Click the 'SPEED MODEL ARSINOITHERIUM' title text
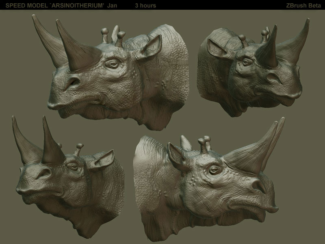This screenshot has height=244, width=325. [x=55, y=5]
